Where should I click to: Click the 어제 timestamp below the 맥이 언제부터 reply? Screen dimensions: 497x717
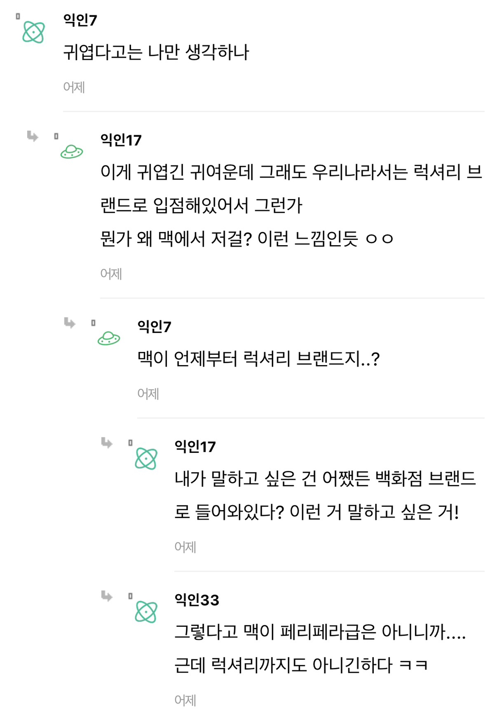pos(148,394)
